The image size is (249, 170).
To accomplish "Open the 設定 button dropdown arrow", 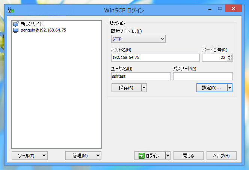I will click(x=229, y=87).
